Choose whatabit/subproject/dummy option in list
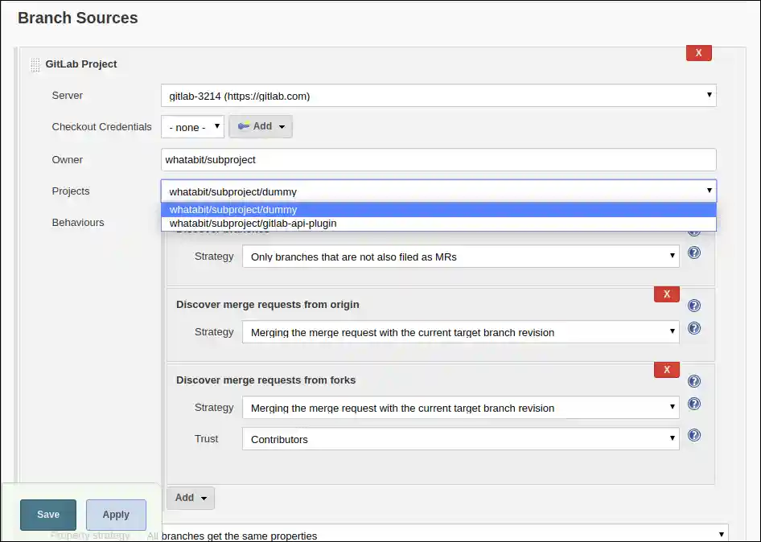 click(x=233, y=210)
